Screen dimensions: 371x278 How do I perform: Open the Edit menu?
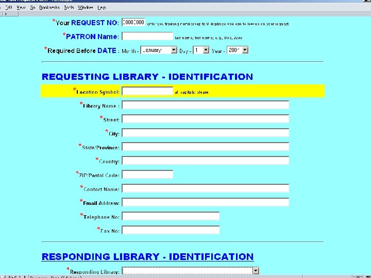[x=9, y=8]
